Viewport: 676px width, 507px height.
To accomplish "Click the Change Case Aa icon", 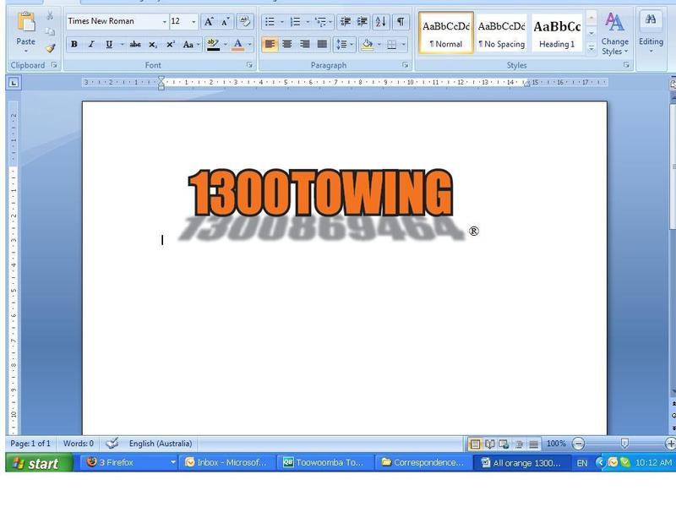I will (x=188, y=45).
